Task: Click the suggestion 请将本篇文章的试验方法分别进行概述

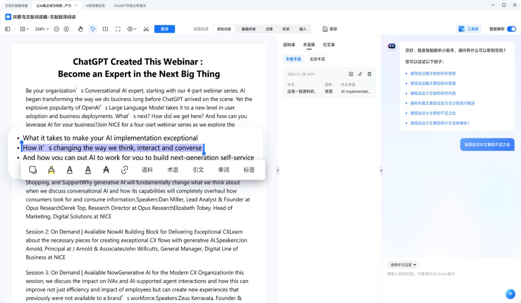Action: pos(442,103)
